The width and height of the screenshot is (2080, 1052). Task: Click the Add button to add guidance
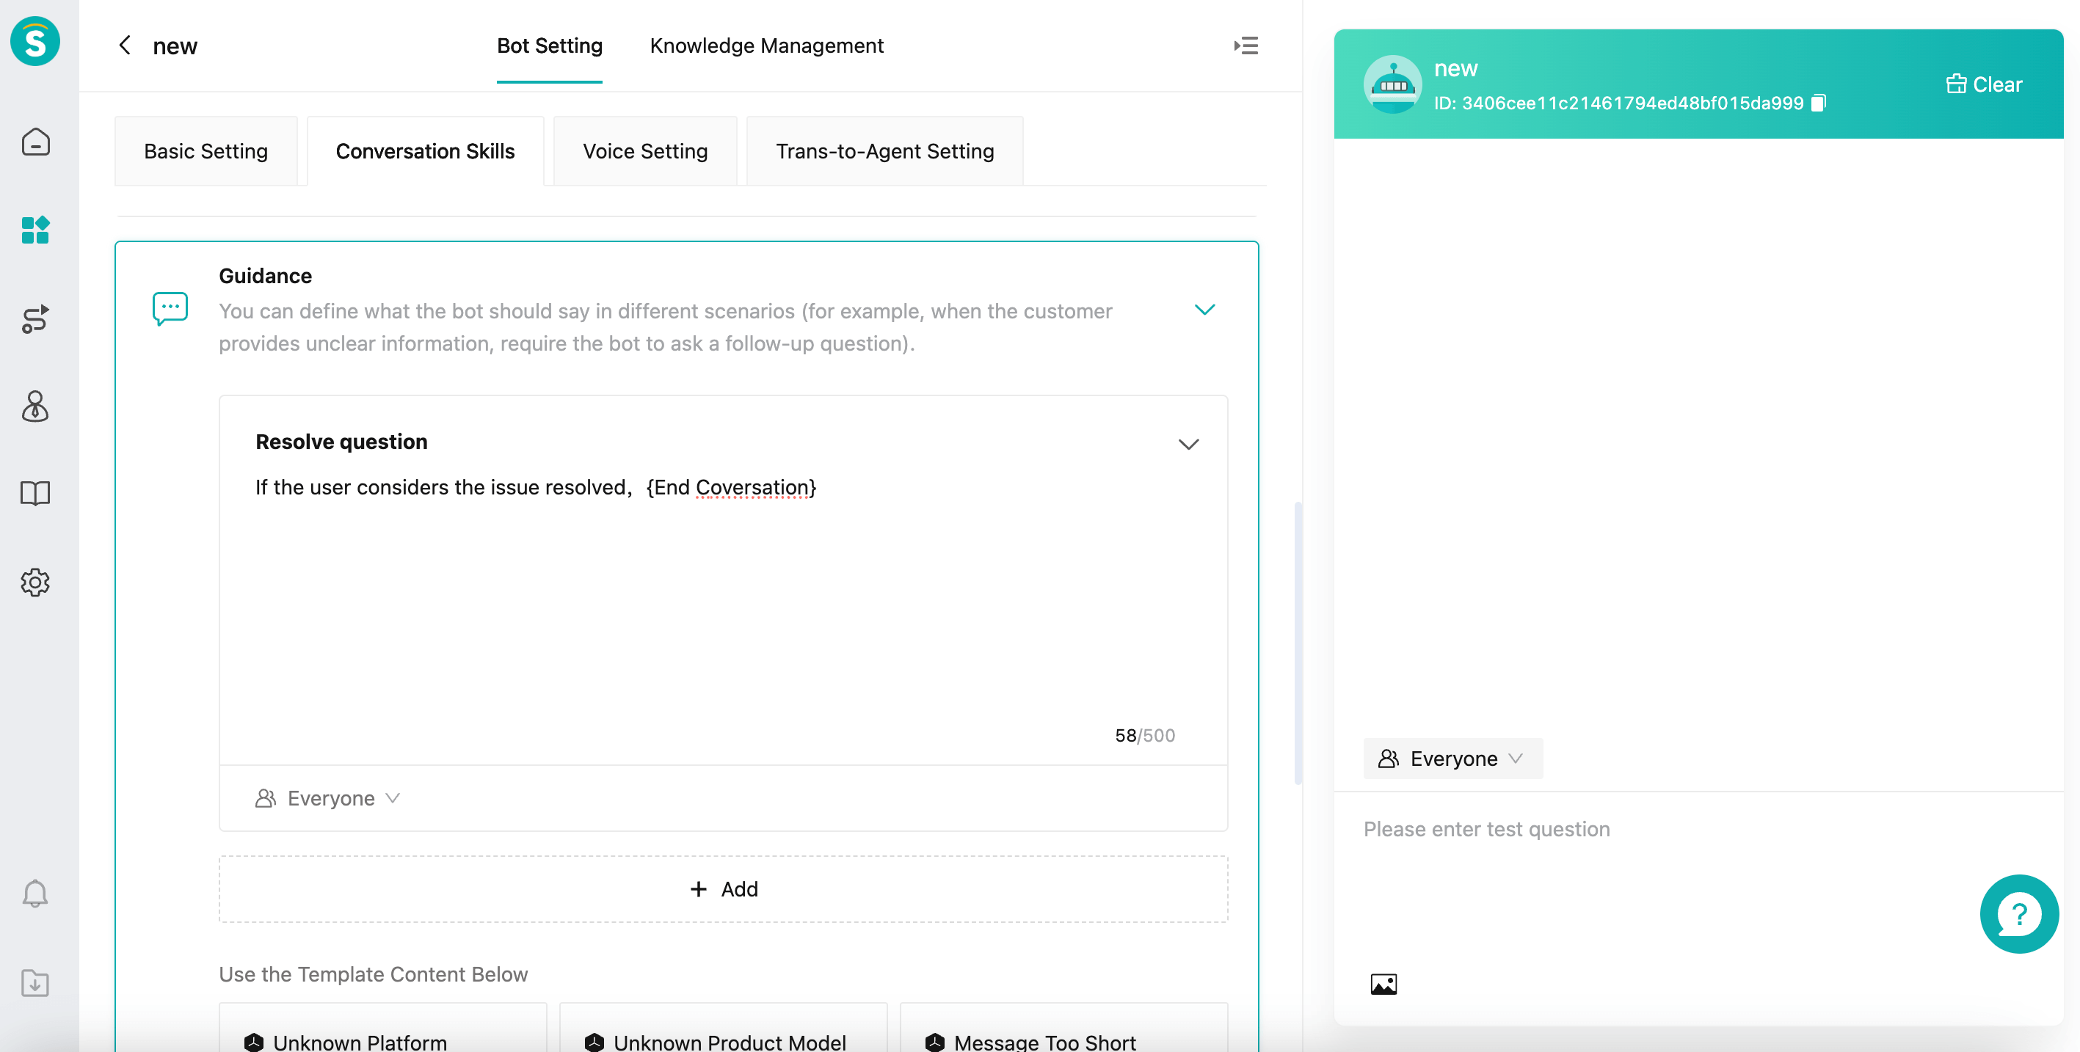[x=724, y=889]
